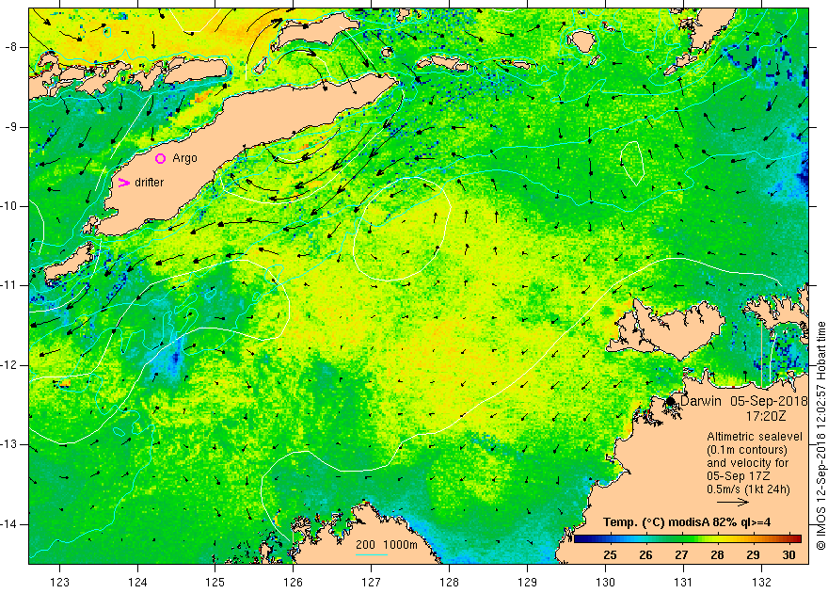Click the colorbar tick label '25'
The width and height of the screenshot is (828, 593).
pos(610,555)
